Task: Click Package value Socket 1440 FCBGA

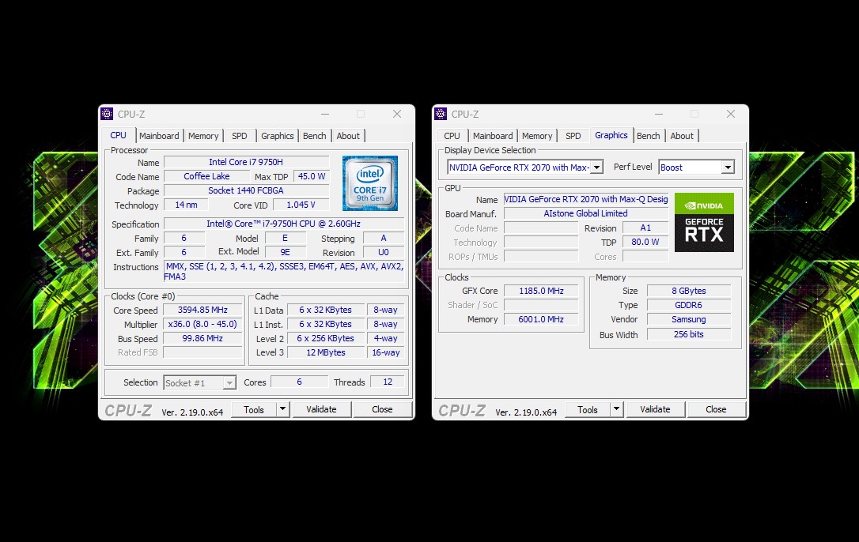Action: [x=246, y=190]
